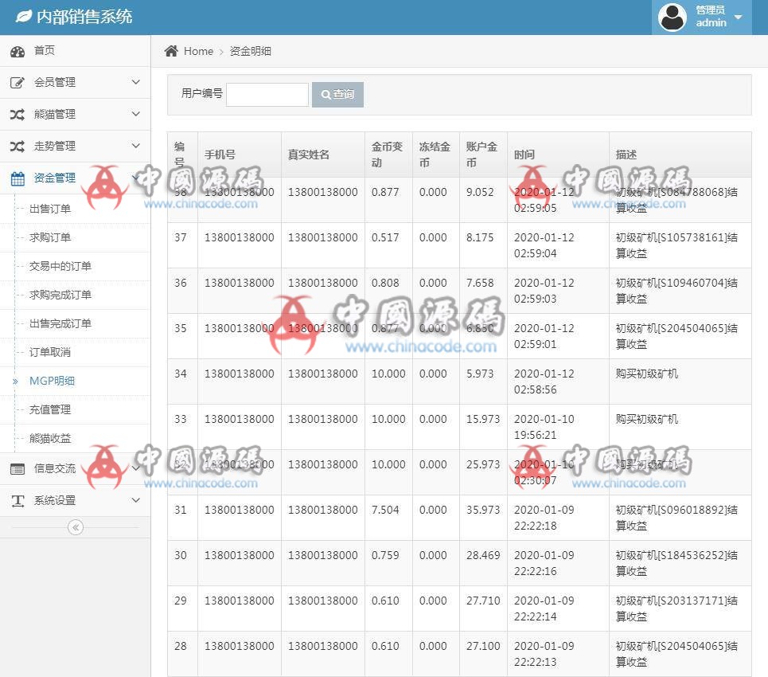Open 出售订单 submenu item

coord(50,209)
